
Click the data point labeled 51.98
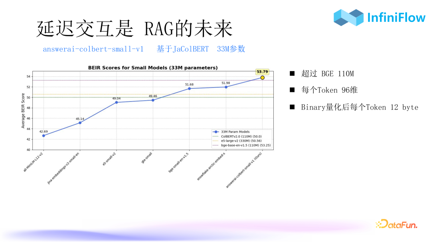coord(225,87)
